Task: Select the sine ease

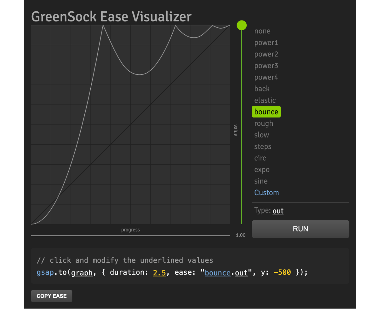Action: [261, 181]
